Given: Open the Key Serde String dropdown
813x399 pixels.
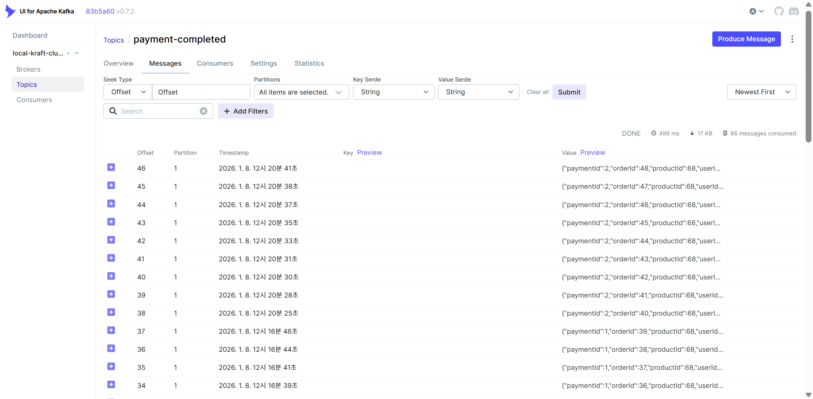Looking at the screenshot, I should (393, 92).
